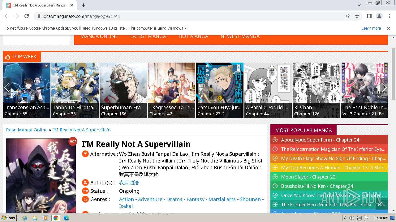Close the I'm Really Not A Supervillain tab
396x222 pixels.
pos(72,5)
